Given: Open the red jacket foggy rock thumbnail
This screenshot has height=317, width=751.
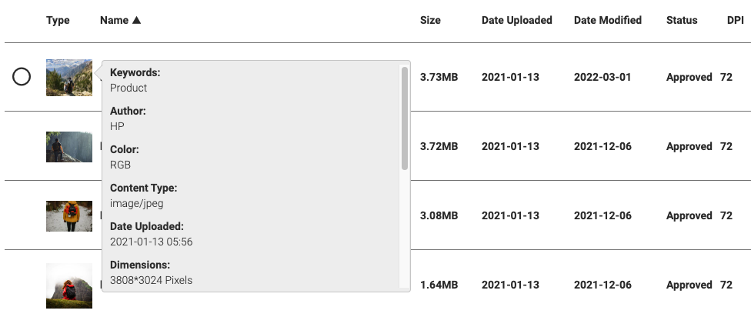Looking at the screenshot, I should pyautogui.click(x=68, y=285).
